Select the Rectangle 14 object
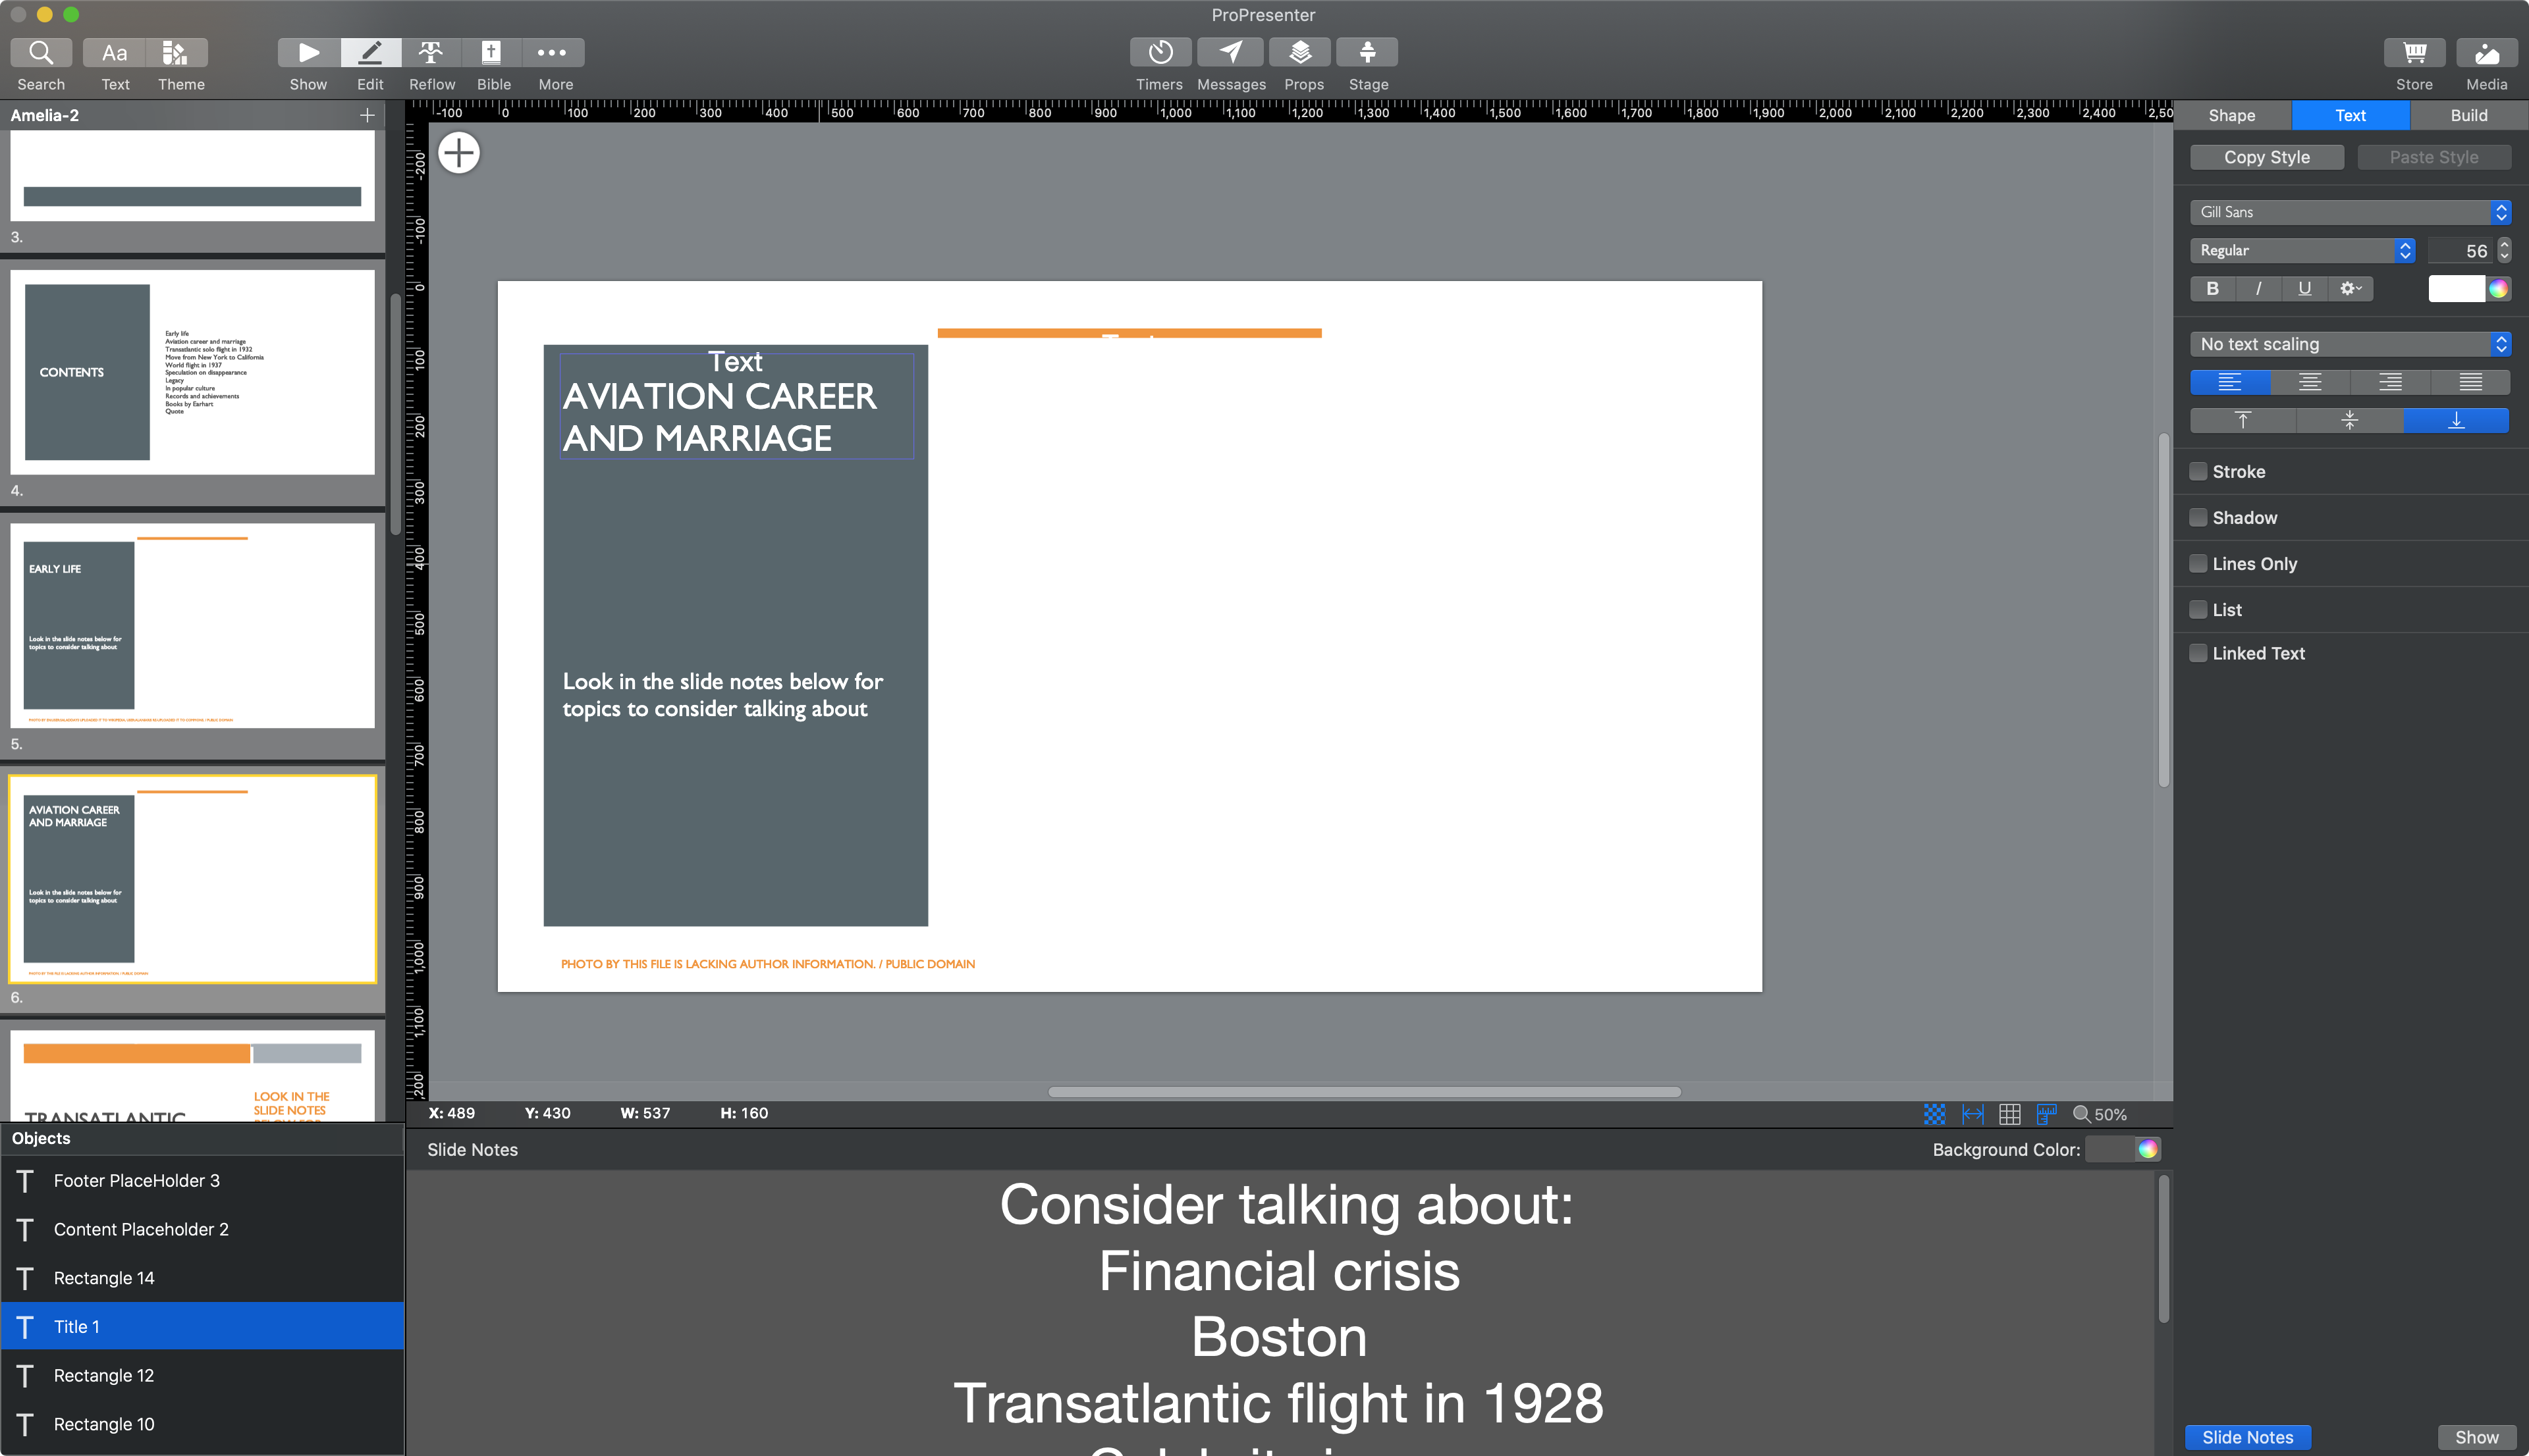Screen dimensions: 2529x1456 tap(104, 1278)
